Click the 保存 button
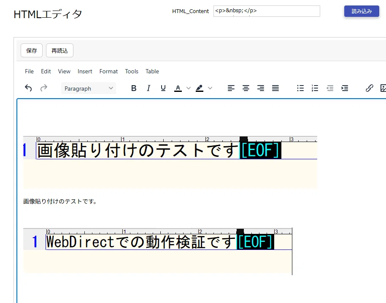This screenshot has height=303, width=386. coord(32,51)
